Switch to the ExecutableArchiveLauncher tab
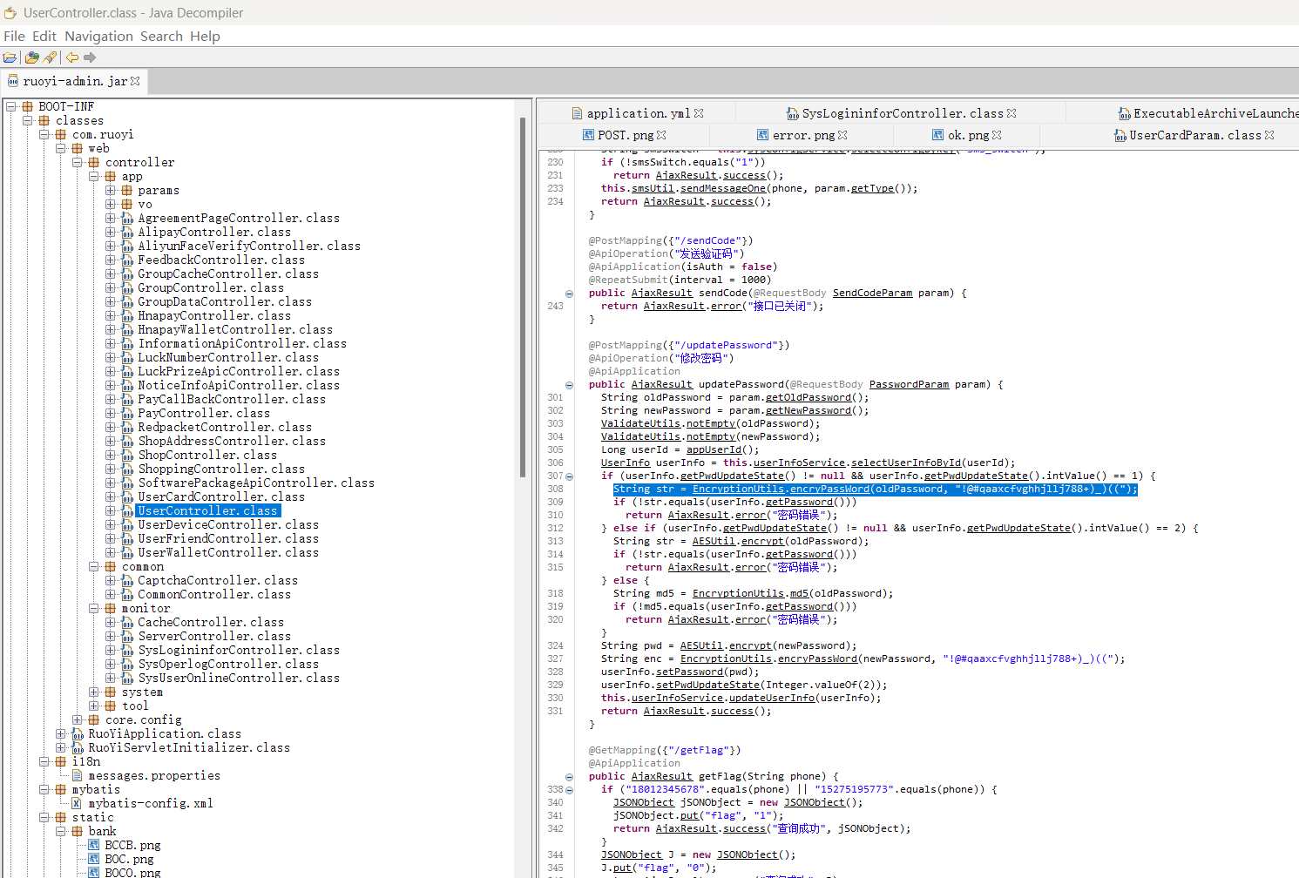This screenshot has width=1299, height=878. coord(1209,113)
